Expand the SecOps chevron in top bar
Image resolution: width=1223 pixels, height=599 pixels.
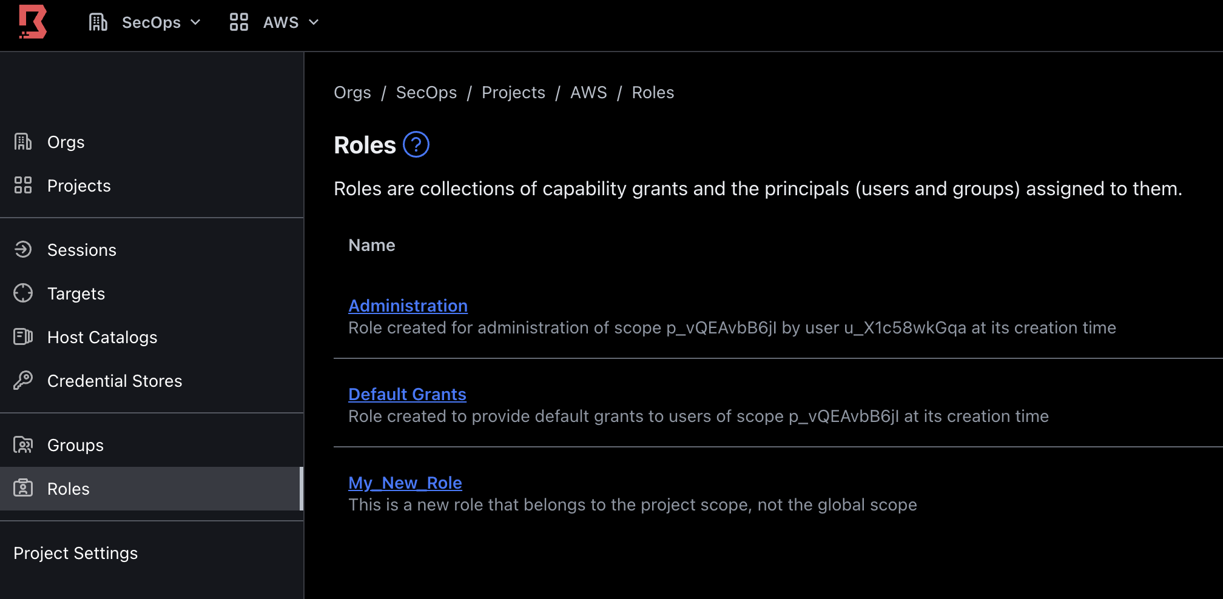[196, 22]
